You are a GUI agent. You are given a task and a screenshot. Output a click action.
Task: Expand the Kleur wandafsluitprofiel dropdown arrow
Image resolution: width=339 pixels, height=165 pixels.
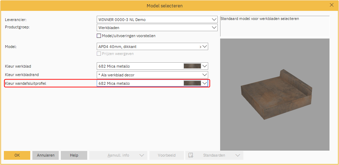(x=205, y=83)
